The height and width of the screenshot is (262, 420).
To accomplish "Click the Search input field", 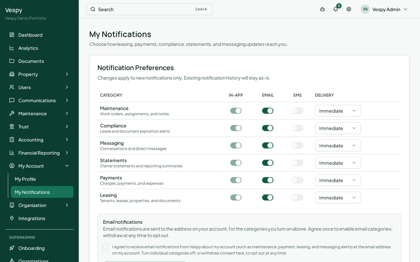I will click(x=150, y=9).
